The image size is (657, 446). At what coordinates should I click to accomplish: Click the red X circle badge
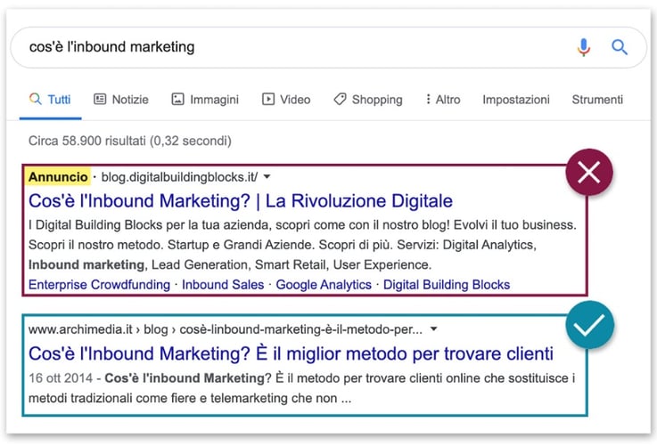[588, 174]
